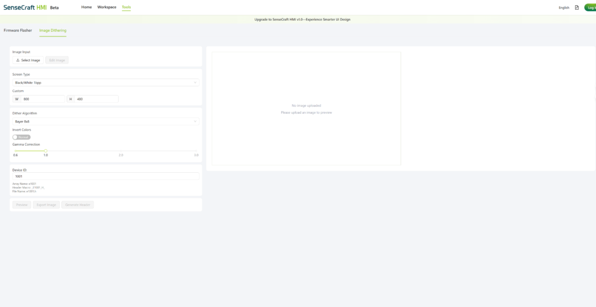This screenshot has width=596, height=307.
Task: Click the custom width input field
Action: click(x=43, y=99)
